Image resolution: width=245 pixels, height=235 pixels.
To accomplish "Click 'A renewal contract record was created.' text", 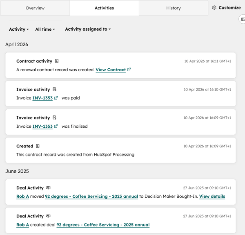I will pyautogui.click(x=56, y=70).
